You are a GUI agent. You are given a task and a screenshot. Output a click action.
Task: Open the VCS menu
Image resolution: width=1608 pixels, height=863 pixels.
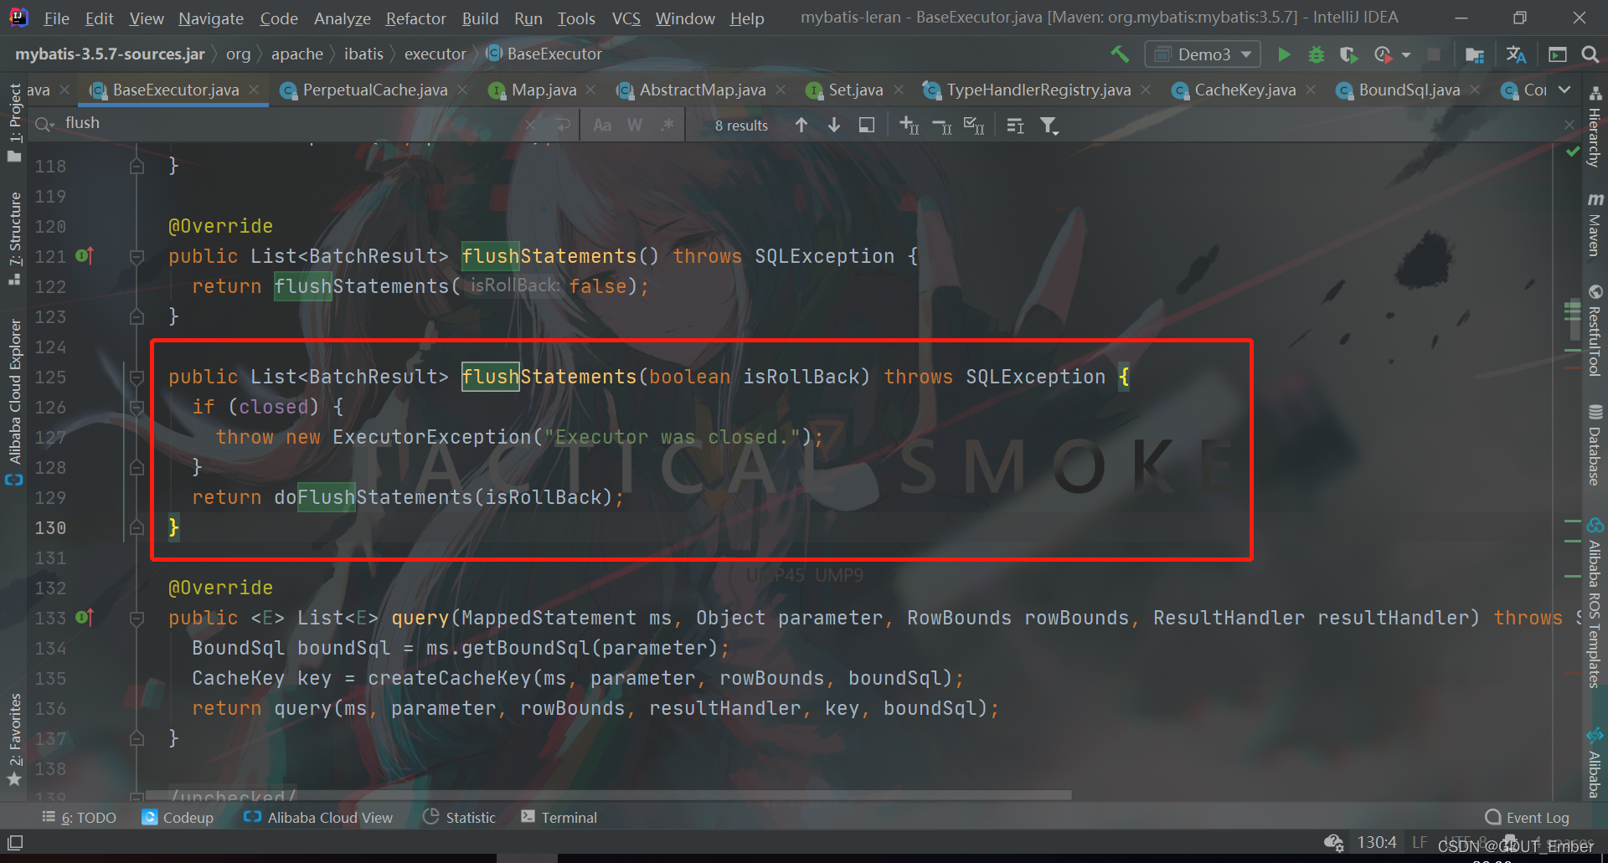626,18
